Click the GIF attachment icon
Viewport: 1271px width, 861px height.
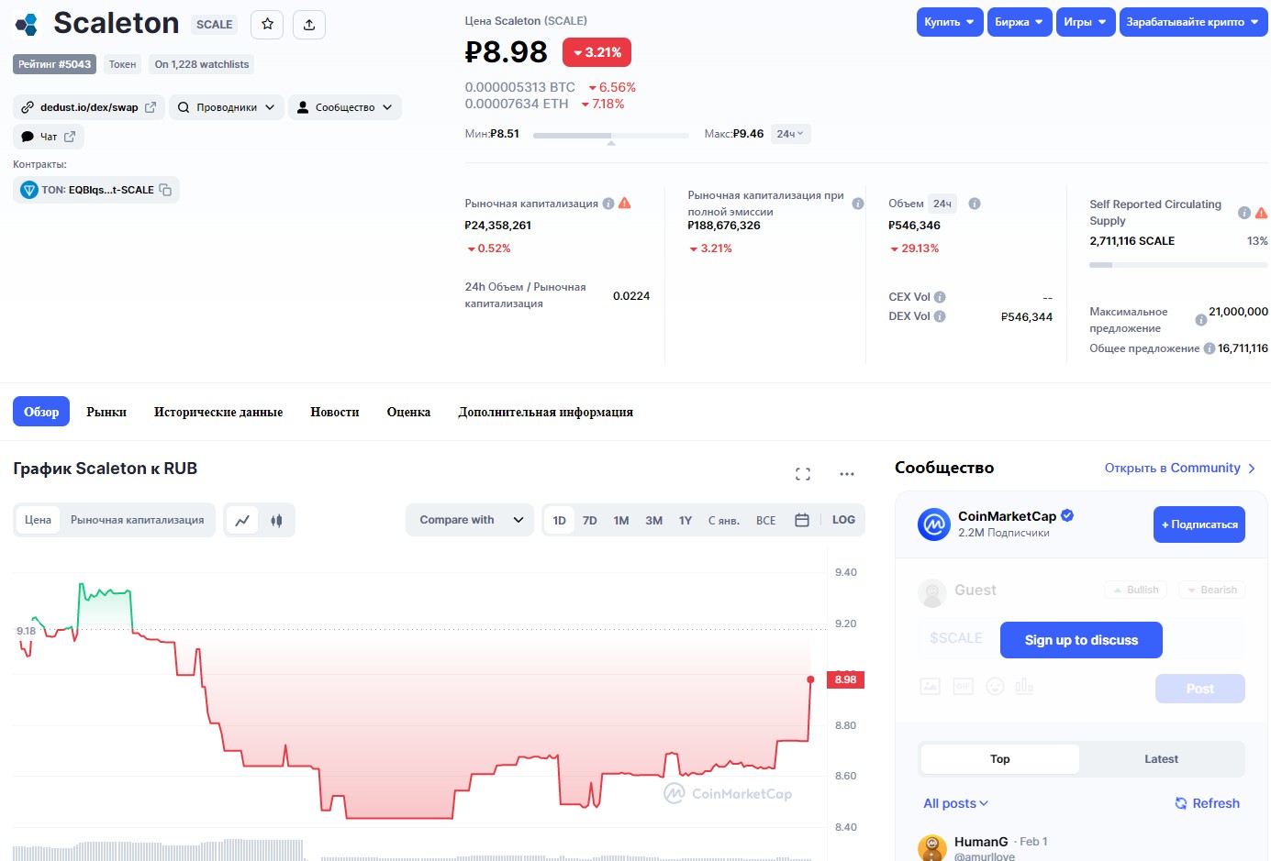pyautogui.click(x=963, y=687)
